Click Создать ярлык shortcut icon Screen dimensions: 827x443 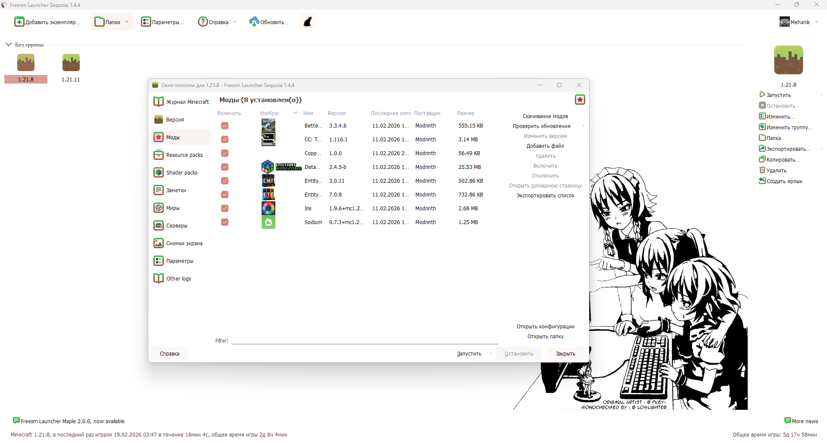(762, 181)
